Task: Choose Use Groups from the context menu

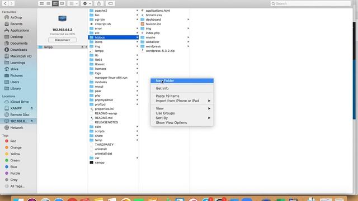Action: (x=182, y=113)
